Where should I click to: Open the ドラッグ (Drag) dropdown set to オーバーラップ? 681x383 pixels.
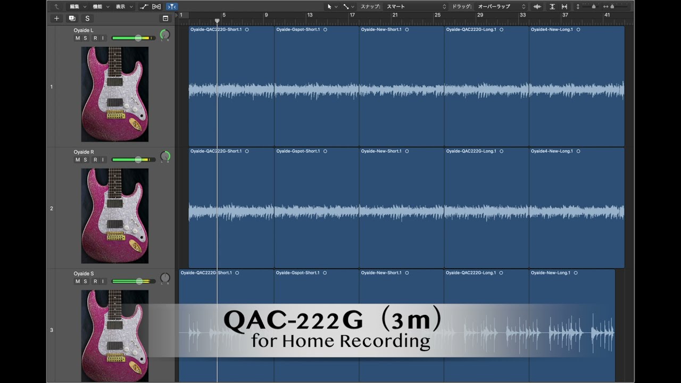pyautogui.click(x=500, y=6)
